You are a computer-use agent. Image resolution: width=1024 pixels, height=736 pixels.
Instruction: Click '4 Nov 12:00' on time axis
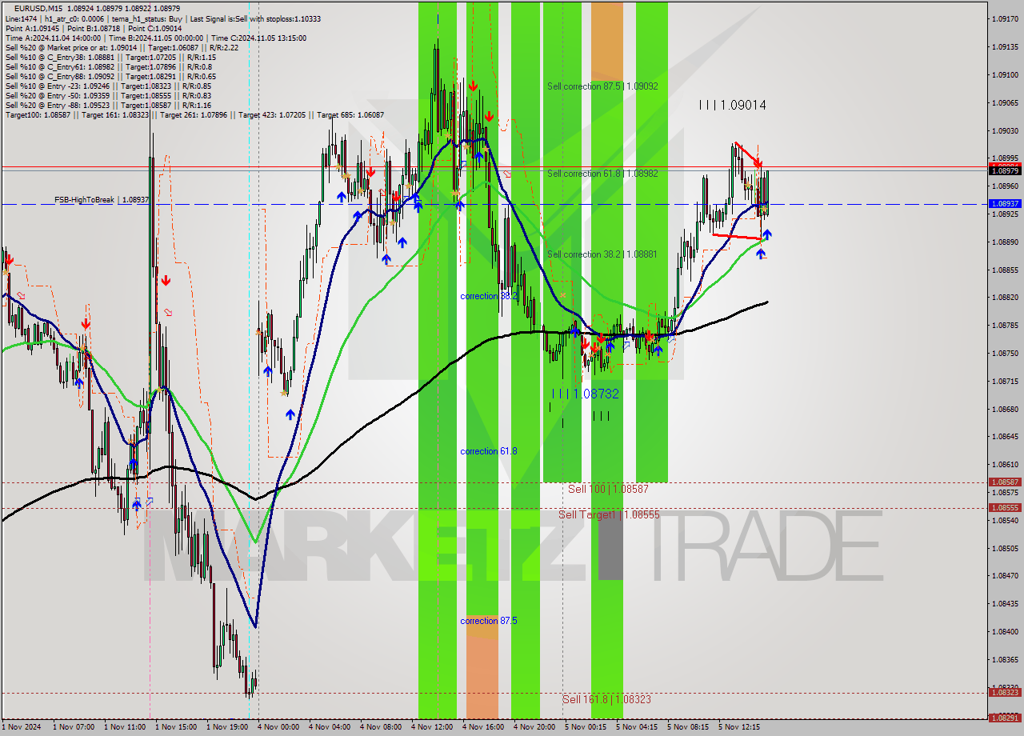[432, 727]
